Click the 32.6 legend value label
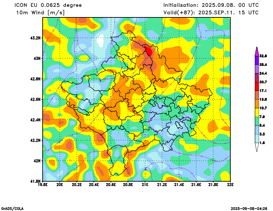Viewport: 273px width, 211px height. (263, 56)
